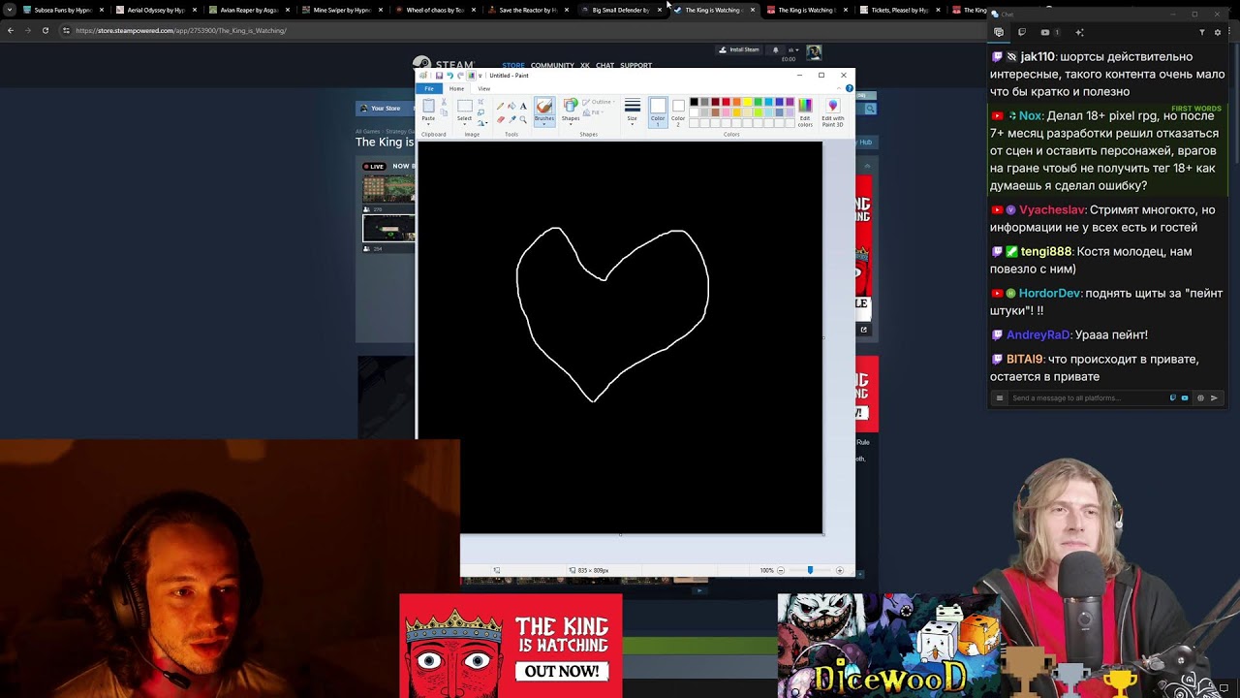This screenshot has width=1240, height=698.
Task: Open Customize Quick Access Toolbar arrow
Action: 480,76
